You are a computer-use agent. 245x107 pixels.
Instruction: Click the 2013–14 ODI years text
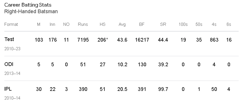[12, 73]
